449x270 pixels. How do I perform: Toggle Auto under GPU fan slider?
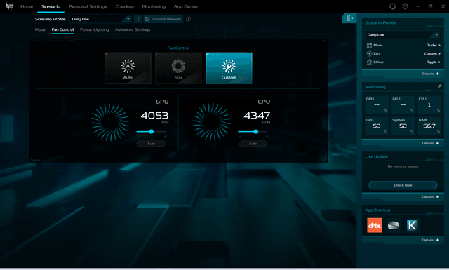152,144
